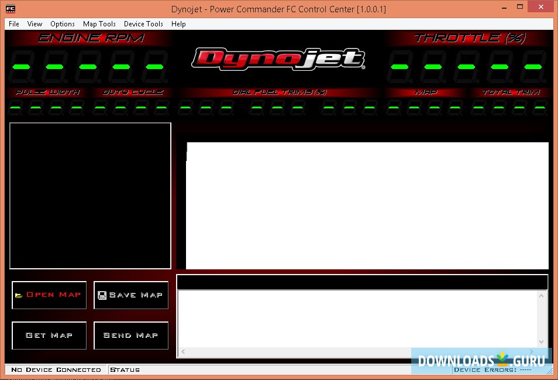Maximize the Power Commander window
The width and height of the screenshot is (558, 380).
[520, 7]
